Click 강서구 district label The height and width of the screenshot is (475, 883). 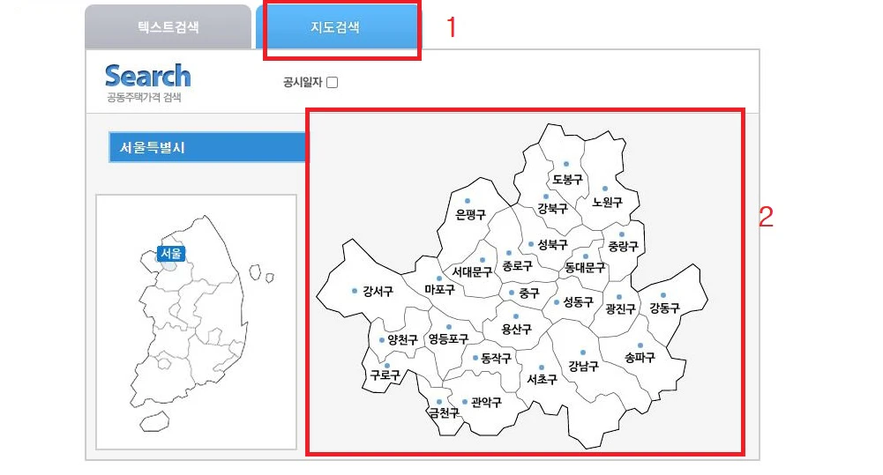point(378,291)
